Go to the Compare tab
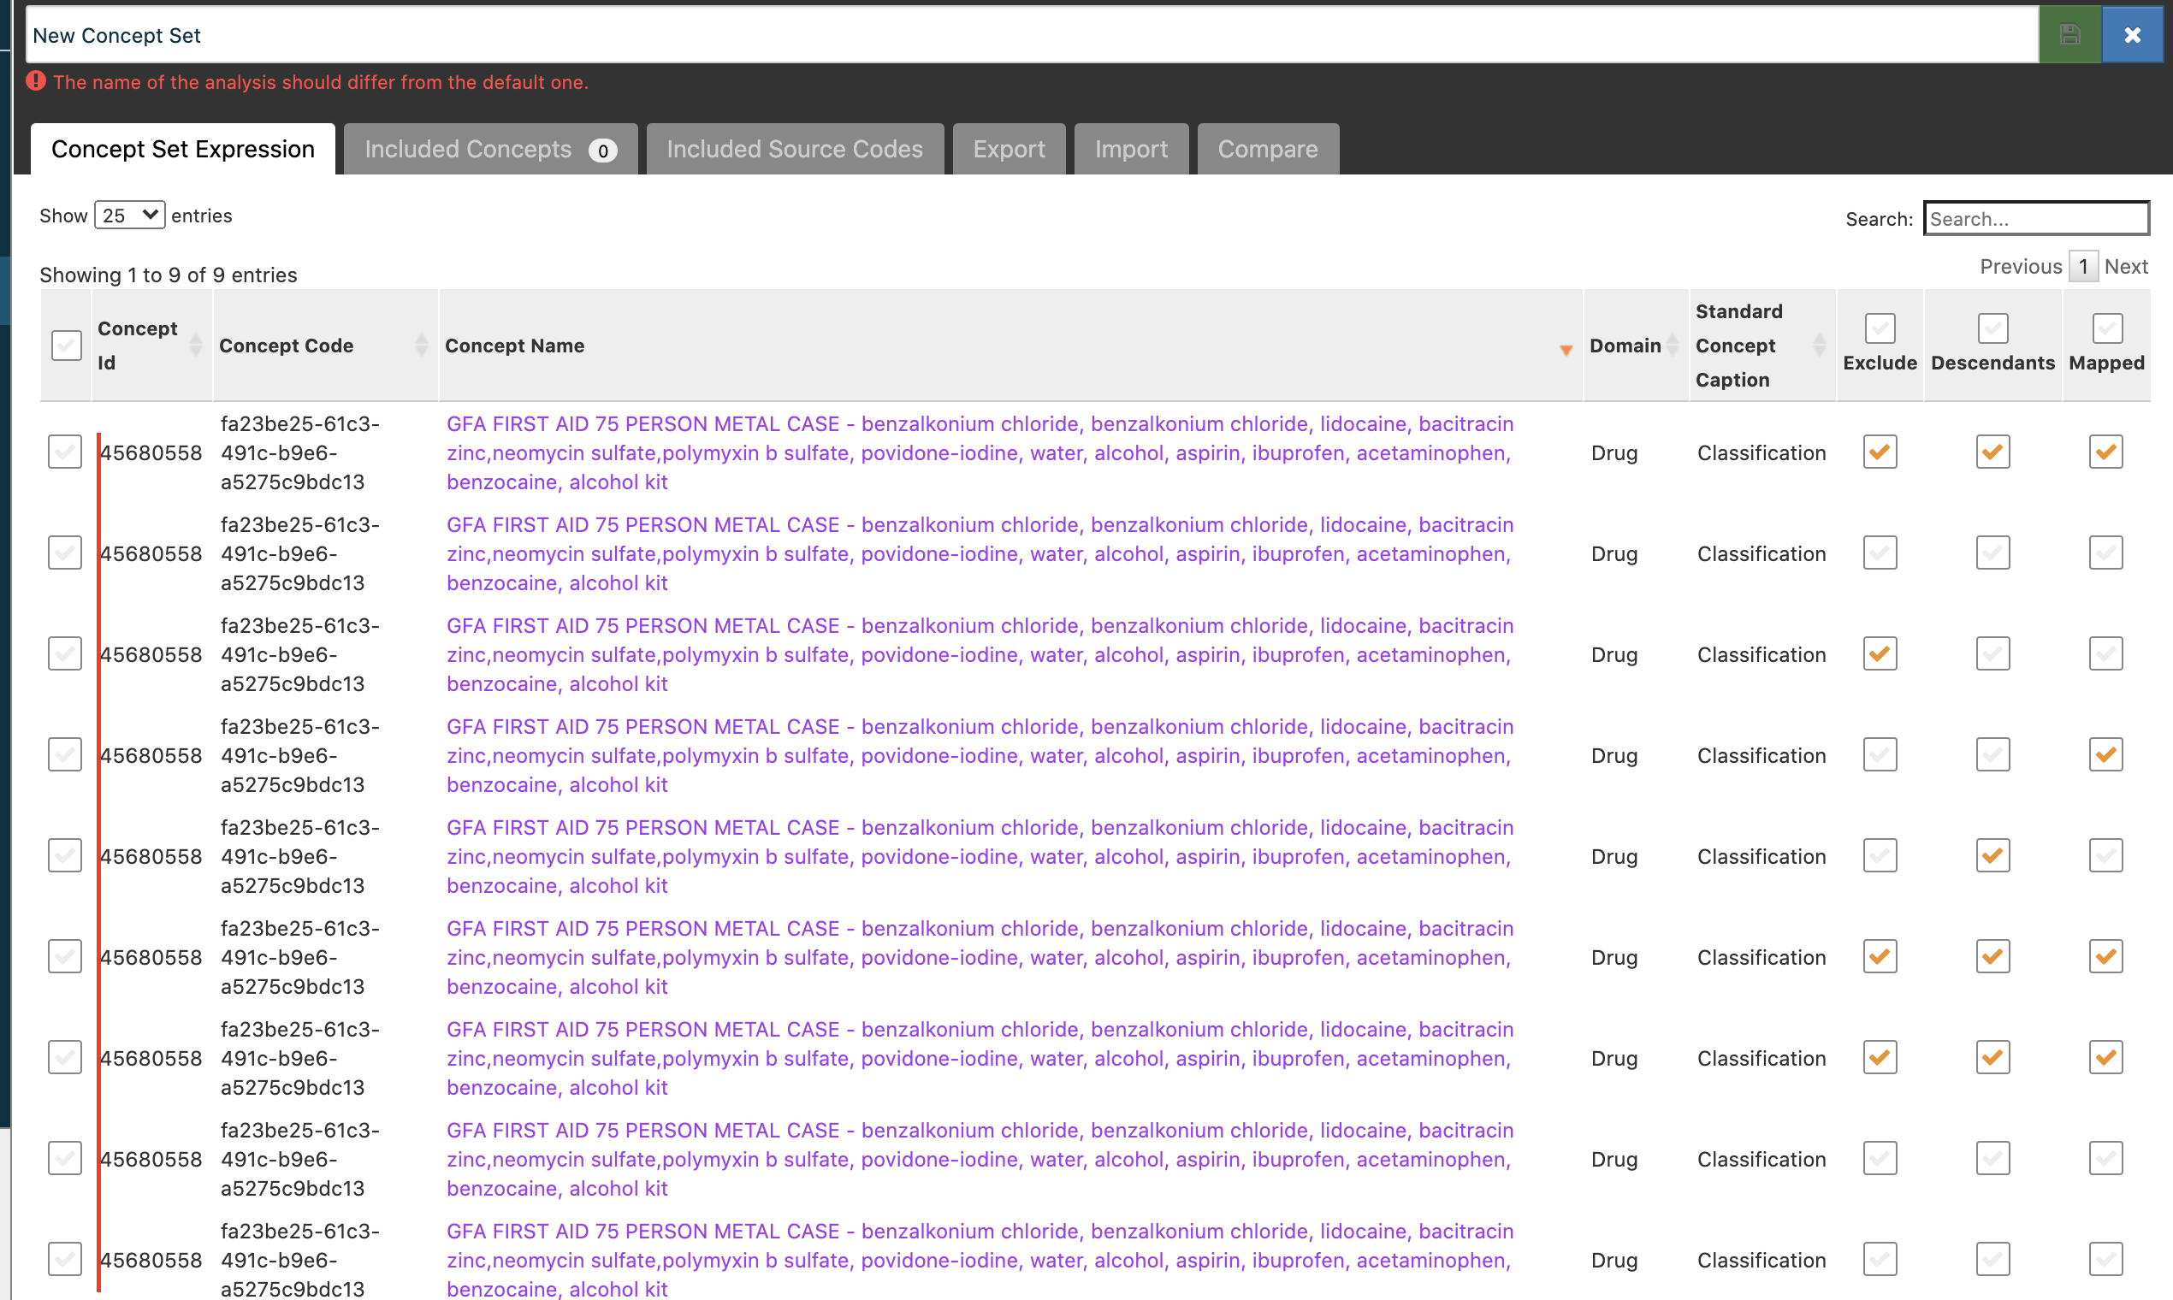This screenshot has height=1300, width=2173. pyautogui.click(x=1267, y=148)
